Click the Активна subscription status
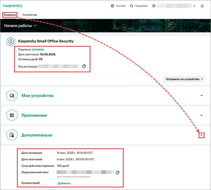The width and height of the screenshot is (211, 190). (x=38, y=50)
